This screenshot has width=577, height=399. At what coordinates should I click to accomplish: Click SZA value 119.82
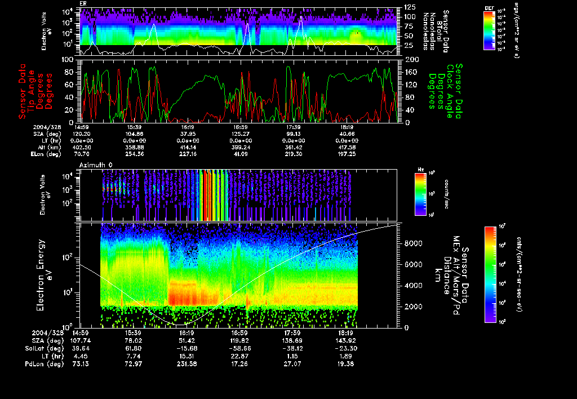(239, 341)
